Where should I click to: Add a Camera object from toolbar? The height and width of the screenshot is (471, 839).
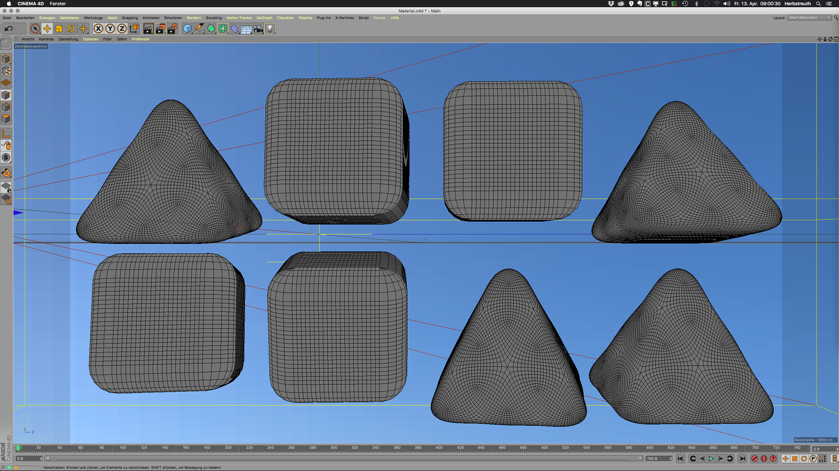tap(258, 29)
